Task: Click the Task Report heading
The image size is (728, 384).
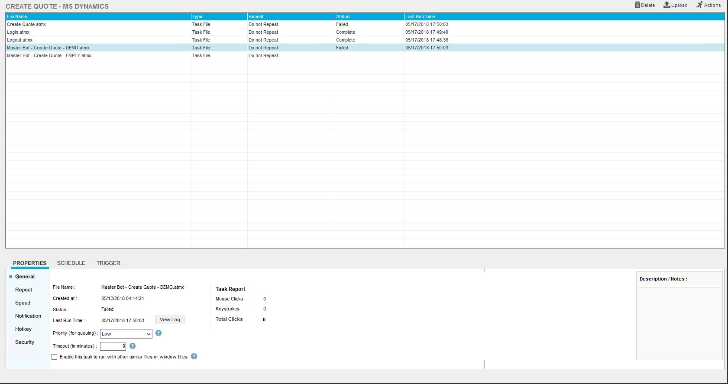Action: tap(230, 289)
